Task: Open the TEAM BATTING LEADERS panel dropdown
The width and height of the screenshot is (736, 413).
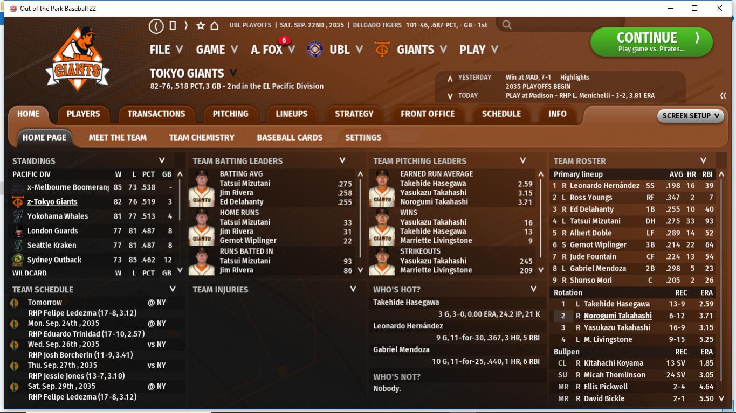Action: (342, 160)
